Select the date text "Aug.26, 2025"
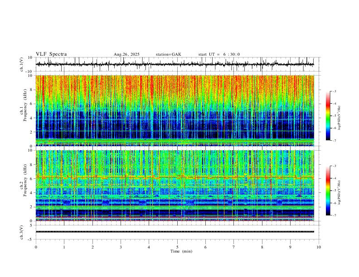The height and width of the screenshot is (277, 359). point(126,54)
